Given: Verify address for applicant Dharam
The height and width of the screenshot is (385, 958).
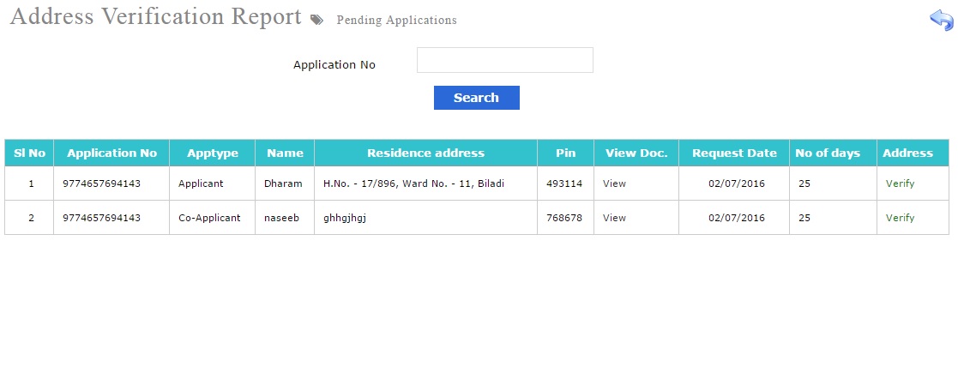Looking at the screenshot, I should [900, 183].
